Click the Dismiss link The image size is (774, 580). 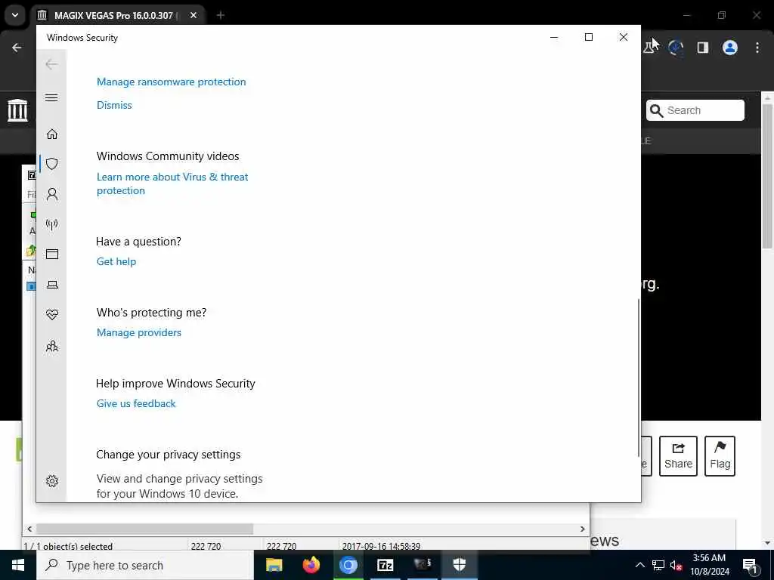click(114, 105)
